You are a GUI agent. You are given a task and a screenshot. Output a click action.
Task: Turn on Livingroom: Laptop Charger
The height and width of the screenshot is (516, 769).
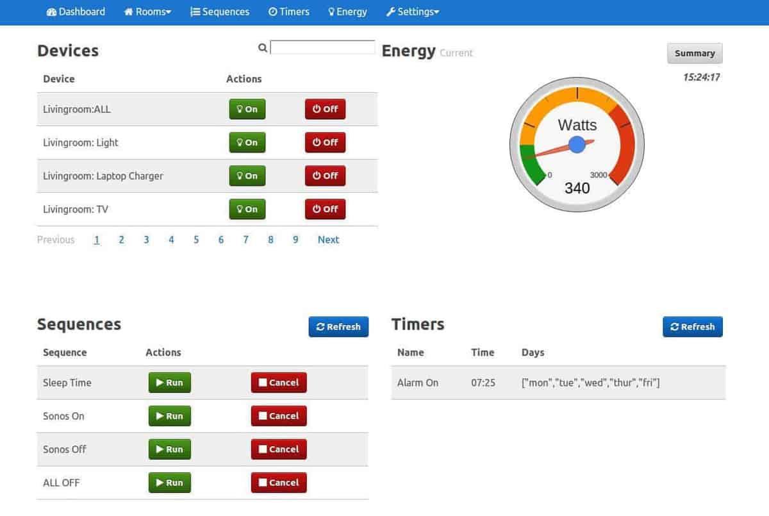[247, 176]
